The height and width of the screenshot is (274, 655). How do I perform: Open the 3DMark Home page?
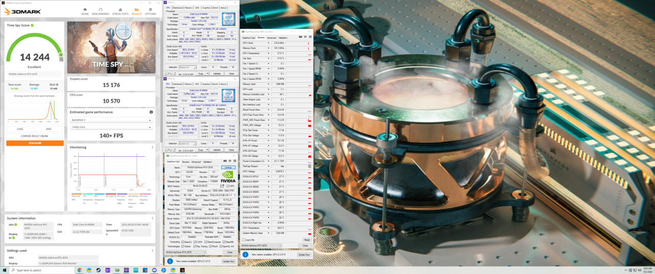click(85, 11)
